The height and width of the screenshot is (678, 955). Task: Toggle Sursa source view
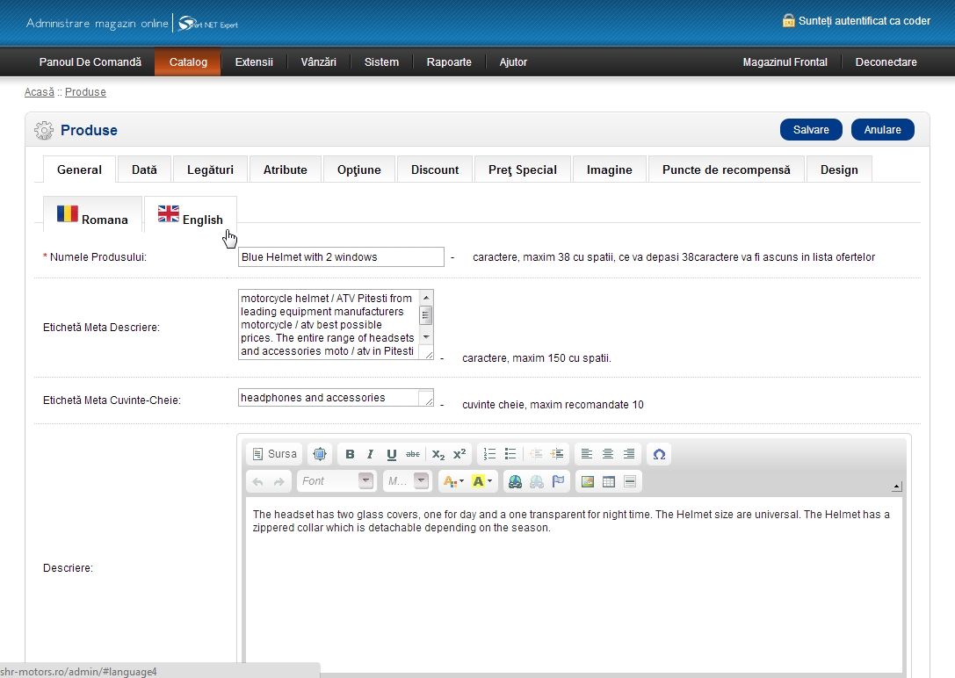pos(275,454)
